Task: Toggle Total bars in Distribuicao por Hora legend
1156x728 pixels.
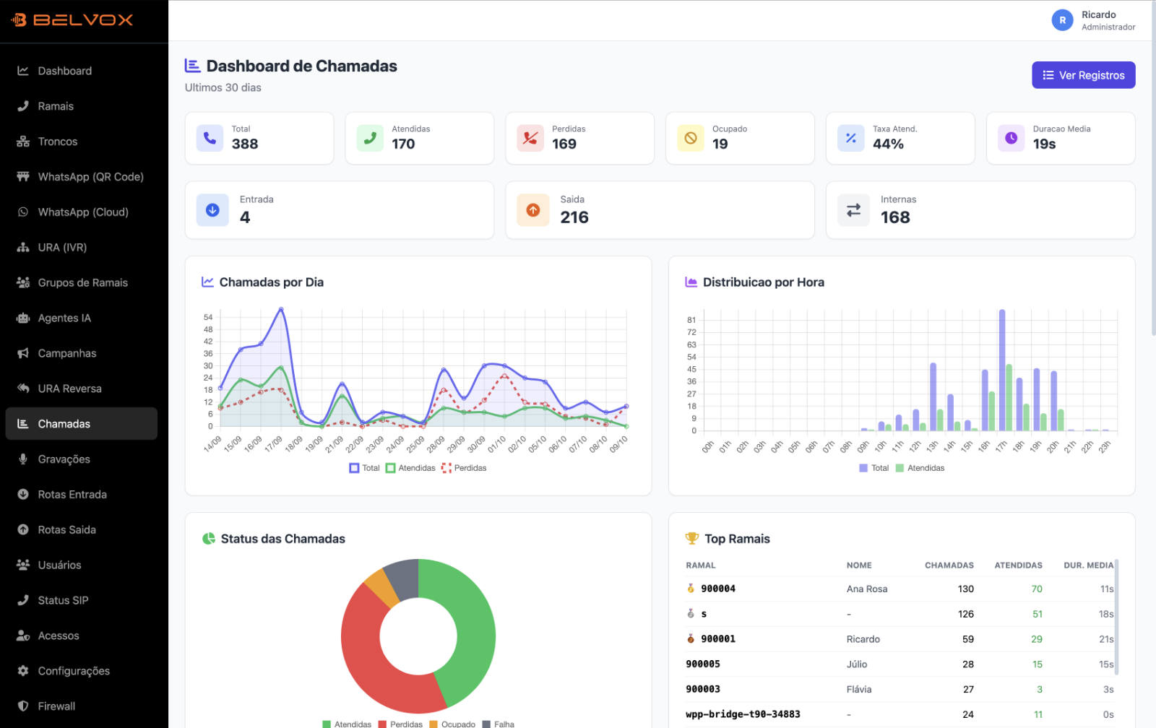Action: [874, 468]
